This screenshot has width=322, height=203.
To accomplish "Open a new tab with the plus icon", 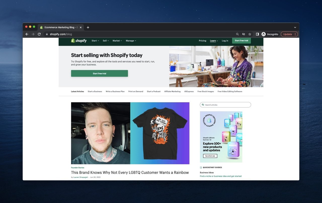I will [x=88, y=27].
